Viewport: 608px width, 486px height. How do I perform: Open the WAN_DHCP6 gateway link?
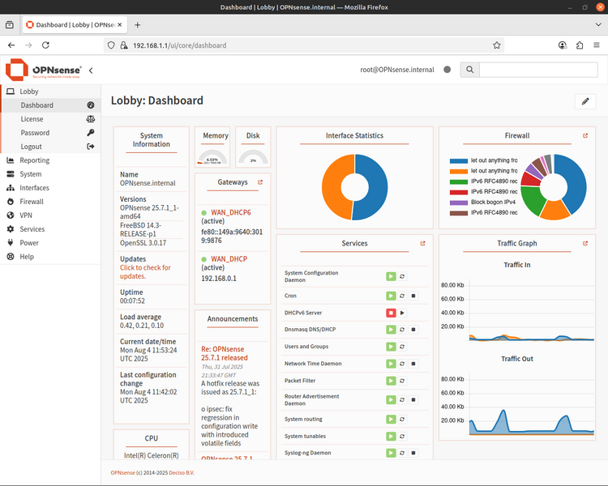[231, 212]
